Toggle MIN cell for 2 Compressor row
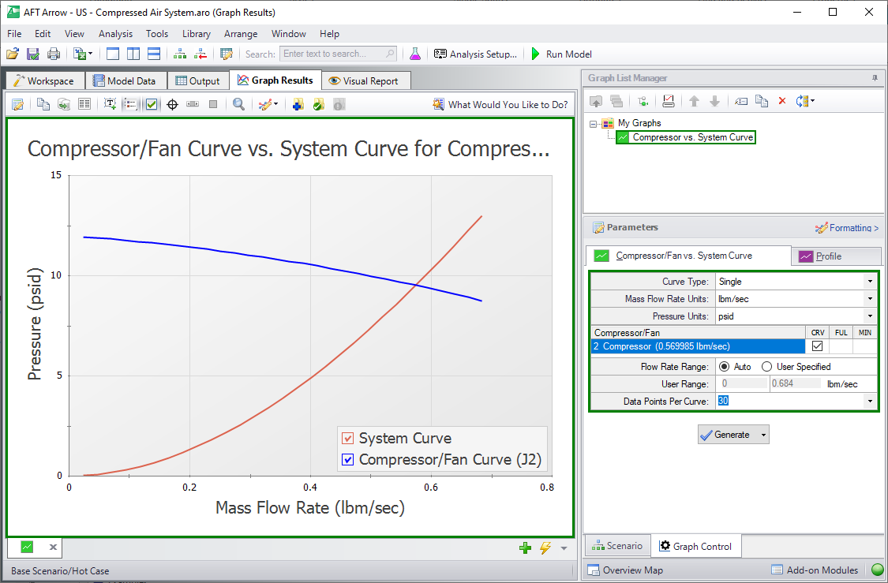Viewport: 888px width, 583px height. pyautogui.click(x=865, y=346)
